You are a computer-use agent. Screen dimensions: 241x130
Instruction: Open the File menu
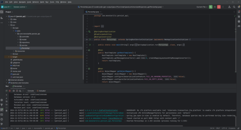(x=6, y=2)
